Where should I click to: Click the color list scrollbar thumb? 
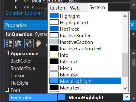125,65
